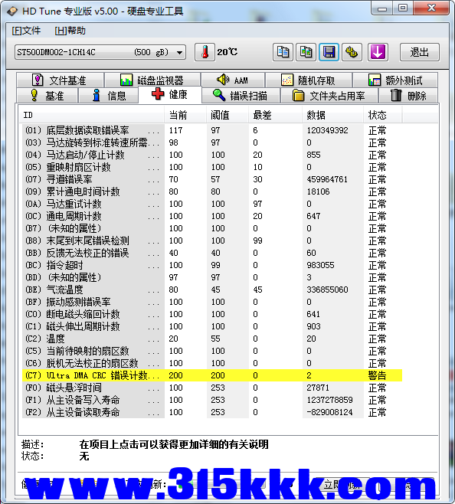Select the (05) 重映射扇区计数 row

212,167
